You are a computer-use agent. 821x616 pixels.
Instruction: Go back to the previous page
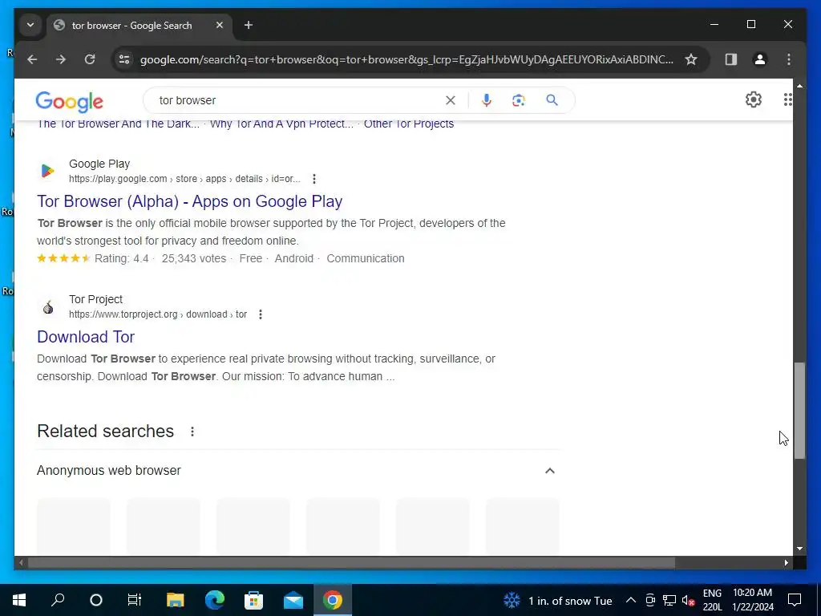32,59
